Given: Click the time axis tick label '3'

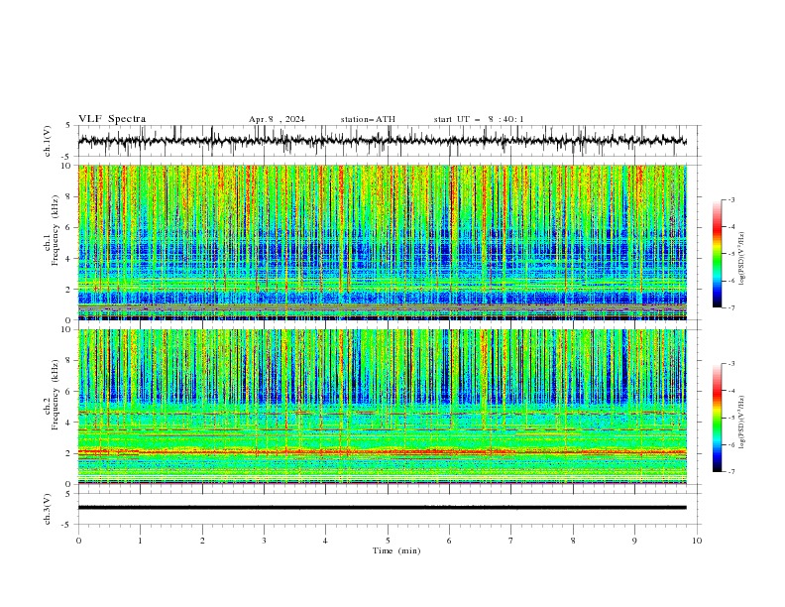Looking at the screenshot, I should tap(264, 541).
